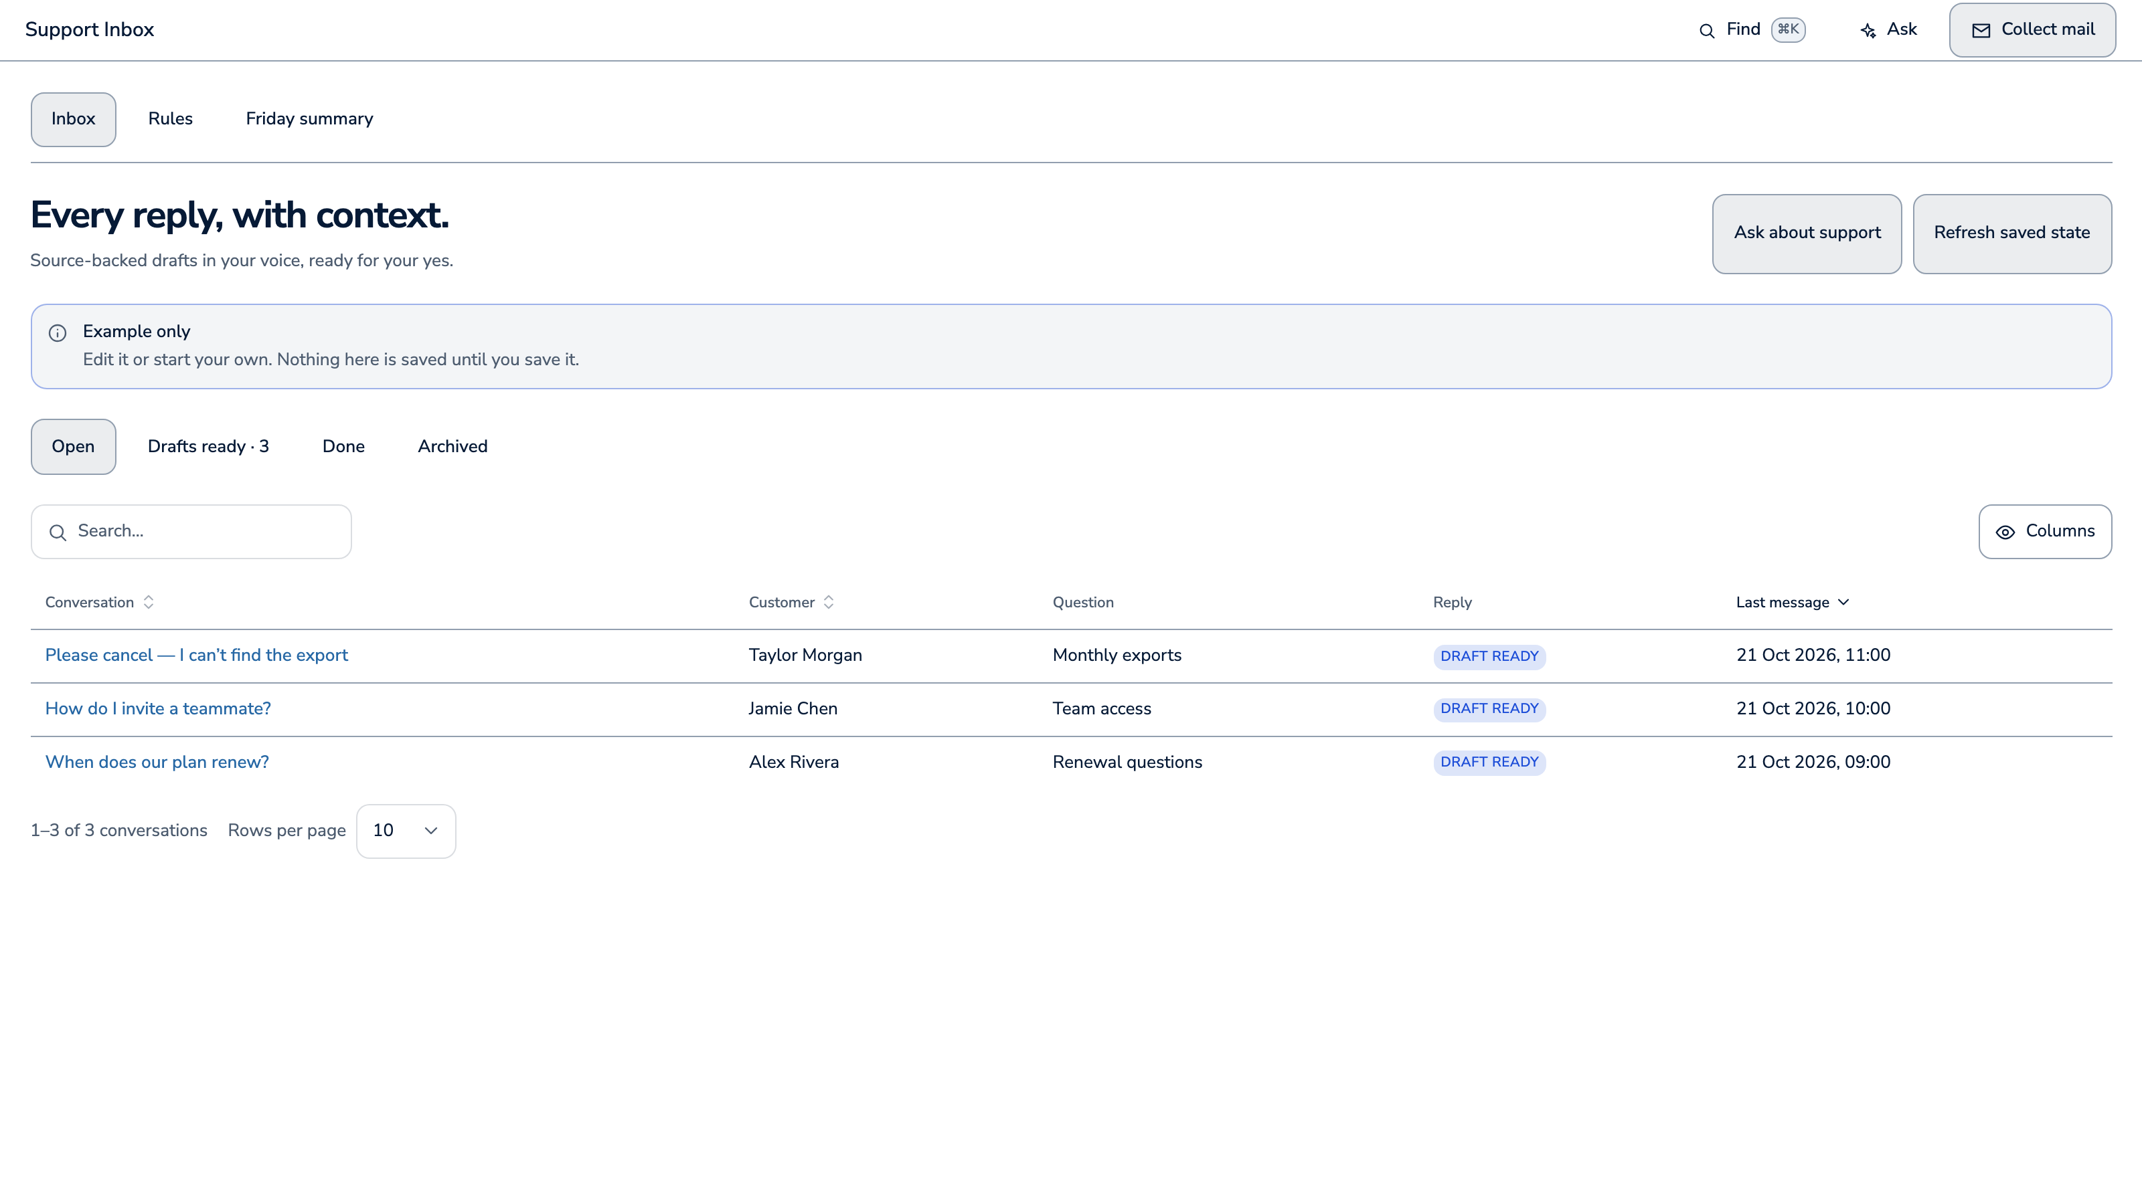The image size is (2142, 1204).
Task: Switch to the Rules tab
Action: coord(171,119)
